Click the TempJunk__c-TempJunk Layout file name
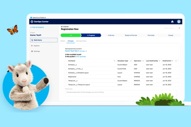191x127 pixels. pos(79,85)
